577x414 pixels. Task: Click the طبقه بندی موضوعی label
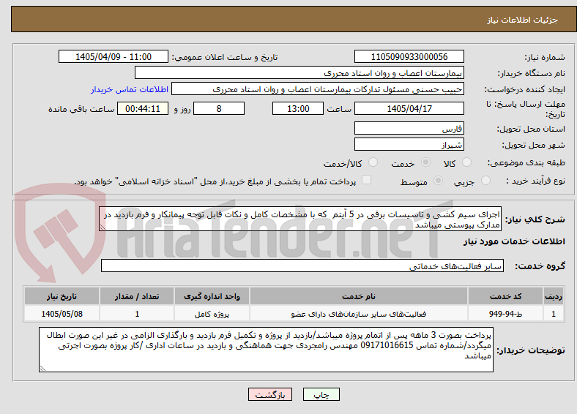(x=526, y=162)
